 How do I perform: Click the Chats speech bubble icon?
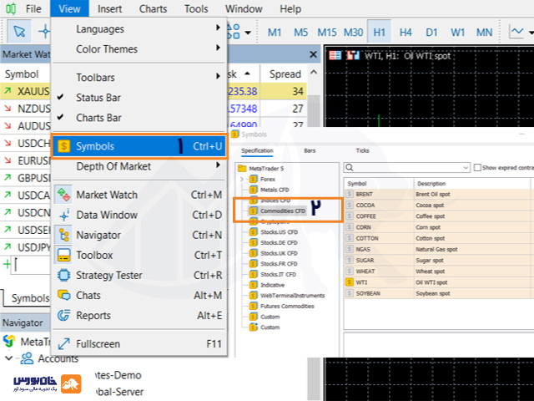[63, 295]
